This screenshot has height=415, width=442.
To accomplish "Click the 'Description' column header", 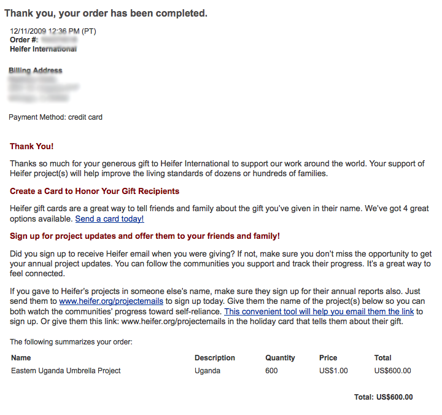I will pyautogui.click(x=215, y=357).
